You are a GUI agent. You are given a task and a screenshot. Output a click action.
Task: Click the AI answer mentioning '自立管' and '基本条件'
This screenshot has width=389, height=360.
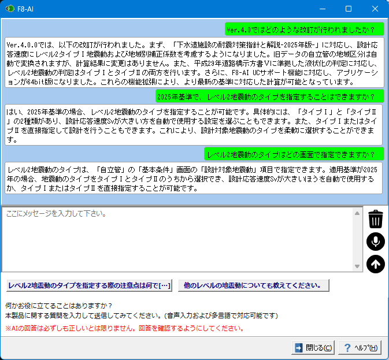pos(194,178)
